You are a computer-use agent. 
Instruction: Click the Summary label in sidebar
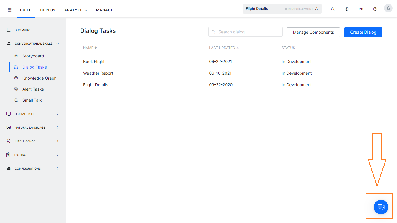pyautogui.click(x=22, y=30)
